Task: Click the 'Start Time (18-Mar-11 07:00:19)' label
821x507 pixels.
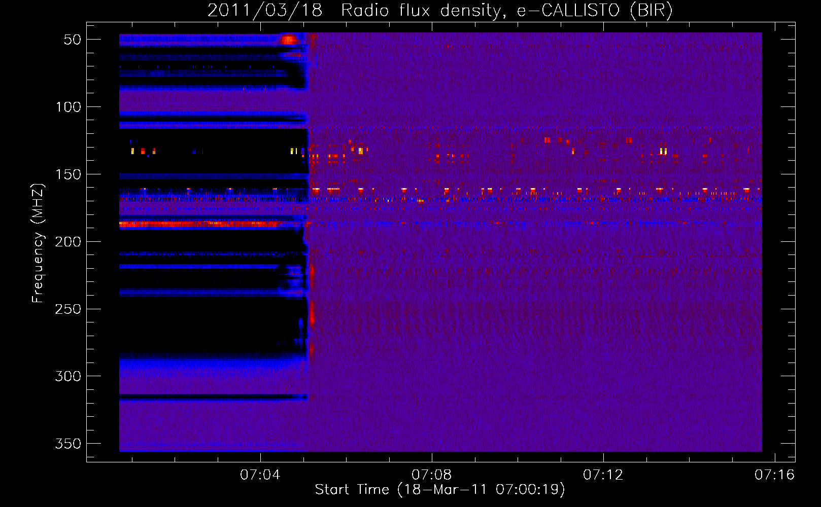Action: point(440,490)
